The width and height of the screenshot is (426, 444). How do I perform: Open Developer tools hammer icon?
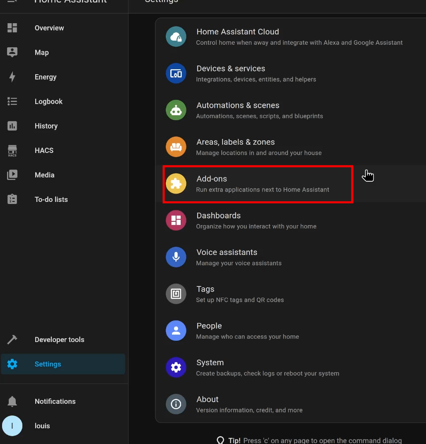tap(12, 339)
